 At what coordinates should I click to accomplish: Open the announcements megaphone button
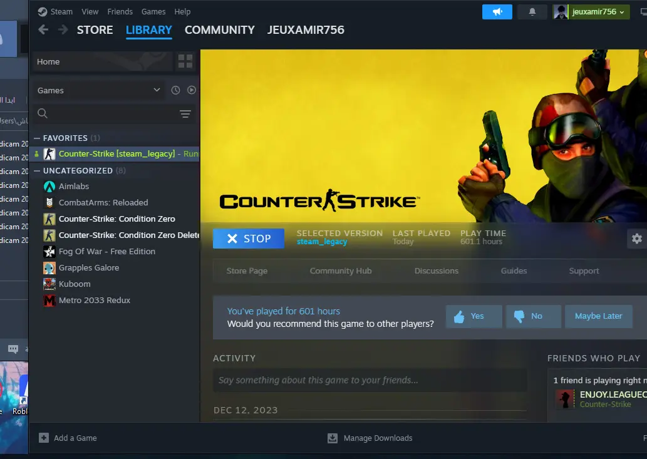pyautogui.click(x=497, y=11)
